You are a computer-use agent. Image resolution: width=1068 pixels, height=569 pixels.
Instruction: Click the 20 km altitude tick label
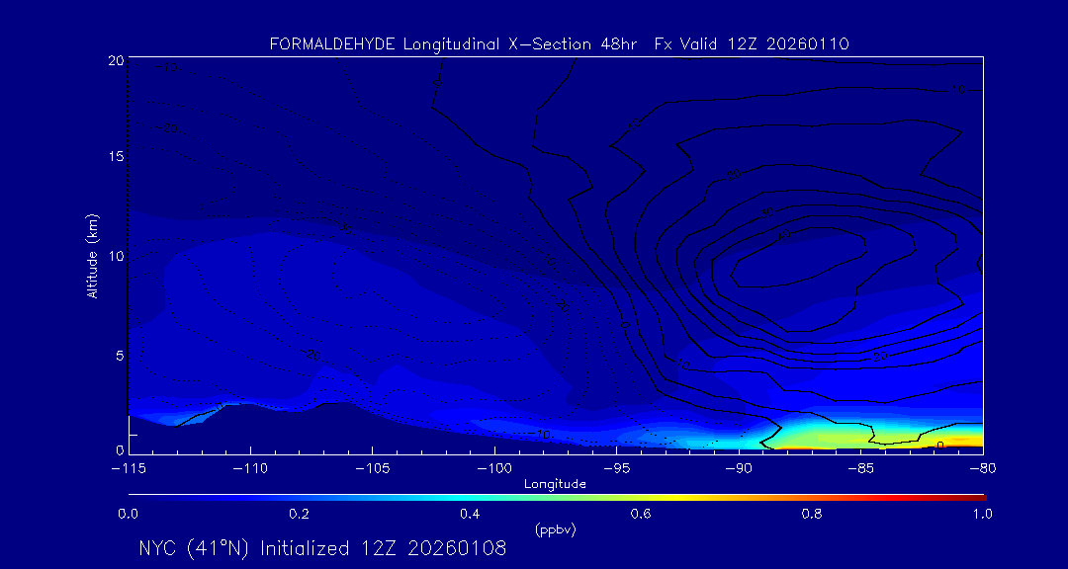(115, 60)
